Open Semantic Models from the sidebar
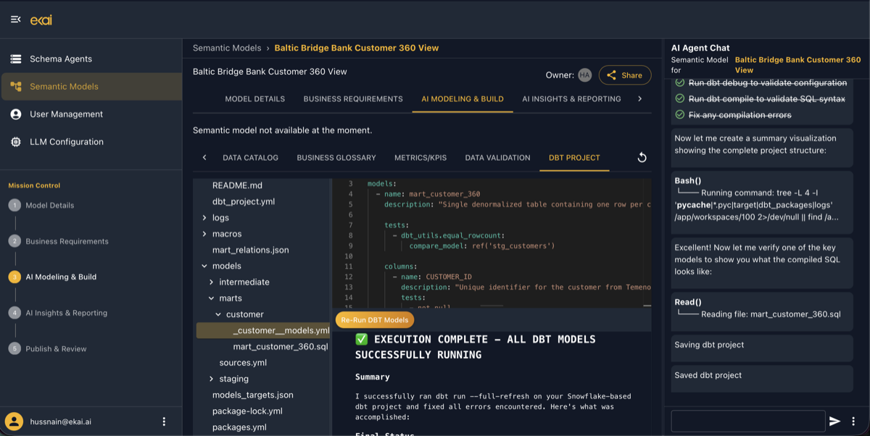Viewport: 870px width, 436px height. coord(91,86)
